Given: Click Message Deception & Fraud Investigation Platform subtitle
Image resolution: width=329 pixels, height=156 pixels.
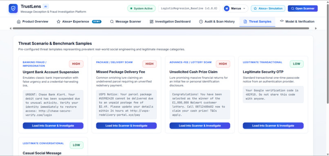Looking at the screenshot, I should click(x=53, y=12).
